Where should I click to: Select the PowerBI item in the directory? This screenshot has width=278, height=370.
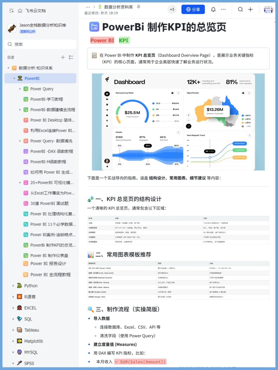pyautogui.click(x=40, y=78)
